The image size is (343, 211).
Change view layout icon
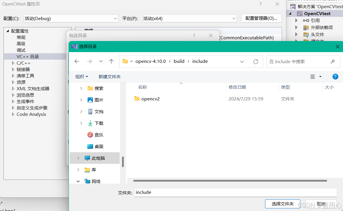click(313, 77)
